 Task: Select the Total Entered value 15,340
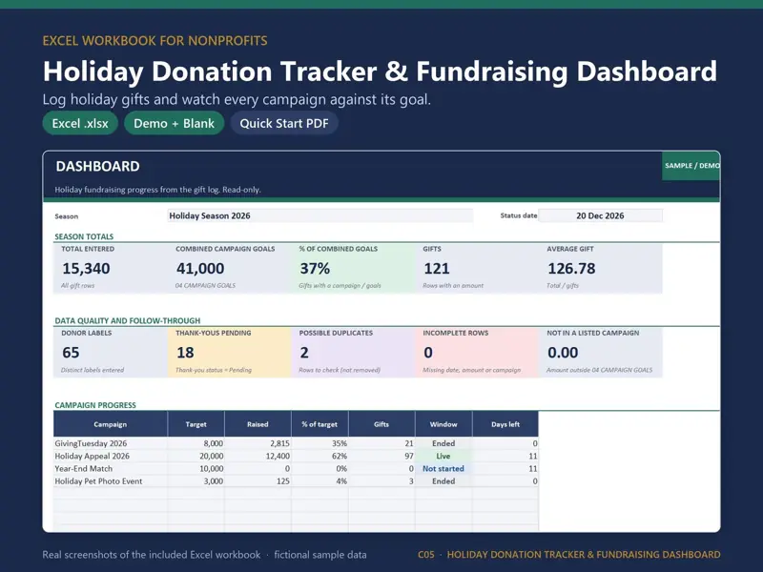click(x=86, y=269)
